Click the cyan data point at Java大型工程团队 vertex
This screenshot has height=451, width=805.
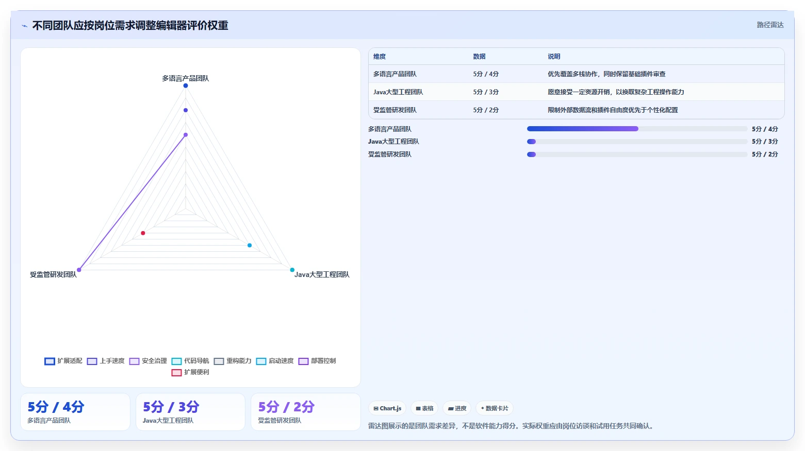click(x=292, y=270)
